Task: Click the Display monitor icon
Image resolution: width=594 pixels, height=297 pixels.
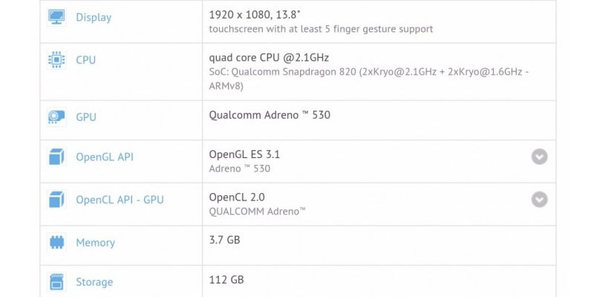Action: pyautogui.click(x=56, y=17)
